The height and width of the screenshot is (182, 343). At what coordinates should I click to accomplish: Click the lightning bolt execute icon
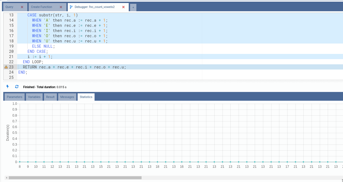[8, 86]
